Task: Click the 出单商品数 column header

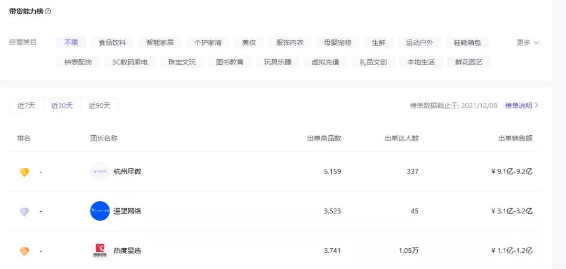Action: pyautogui.click(x=324, y=138)
